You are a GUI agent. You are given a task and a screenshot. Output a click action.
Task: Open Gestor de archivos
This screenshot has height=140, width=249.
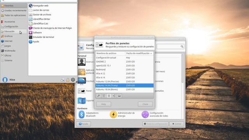[40, 15]
